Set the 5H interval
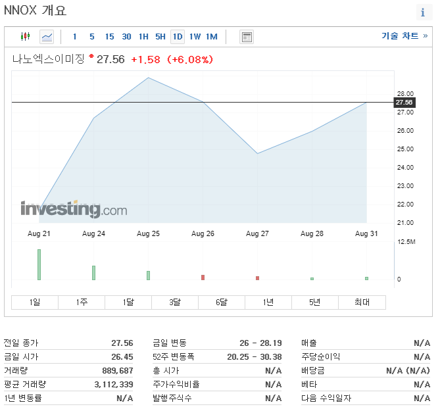 tap(160, 37)
